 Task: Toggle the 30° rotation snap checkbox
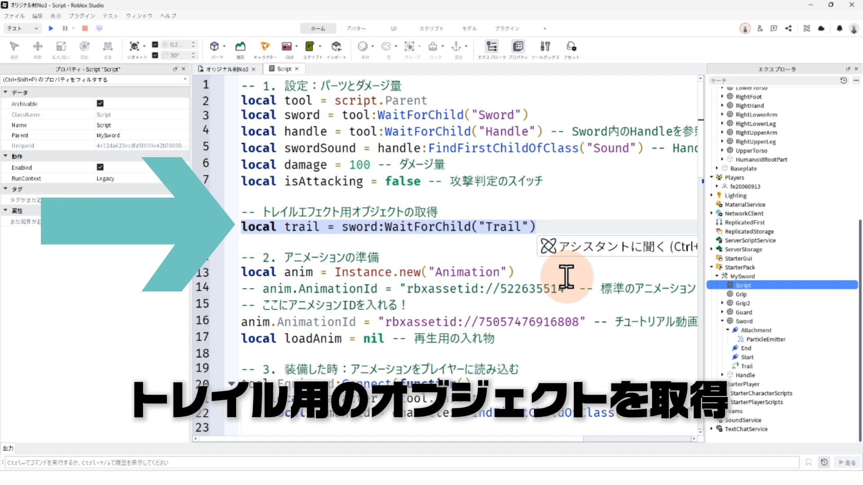tap(155, 55)
